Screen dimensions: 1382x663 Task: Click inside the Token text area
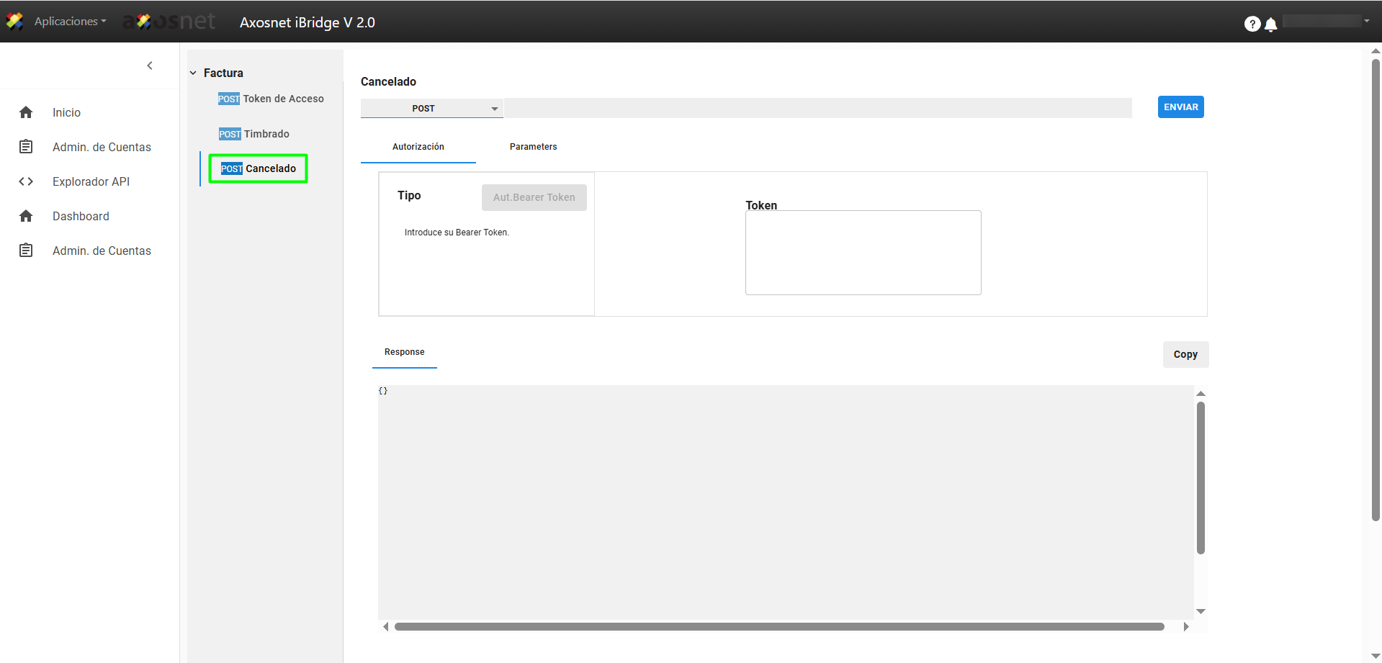pyautogui.click(x=863, y=253)
